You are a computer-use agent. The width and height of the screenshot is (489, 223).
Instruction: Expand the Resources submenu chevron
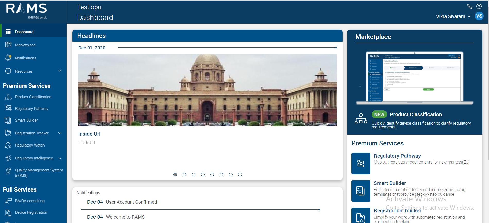[60, 71]
